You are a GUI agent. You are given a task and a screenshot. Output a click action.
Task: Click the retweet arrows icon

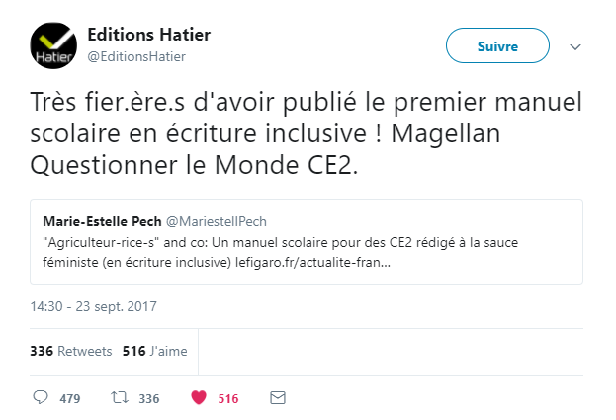click(119, 397)
